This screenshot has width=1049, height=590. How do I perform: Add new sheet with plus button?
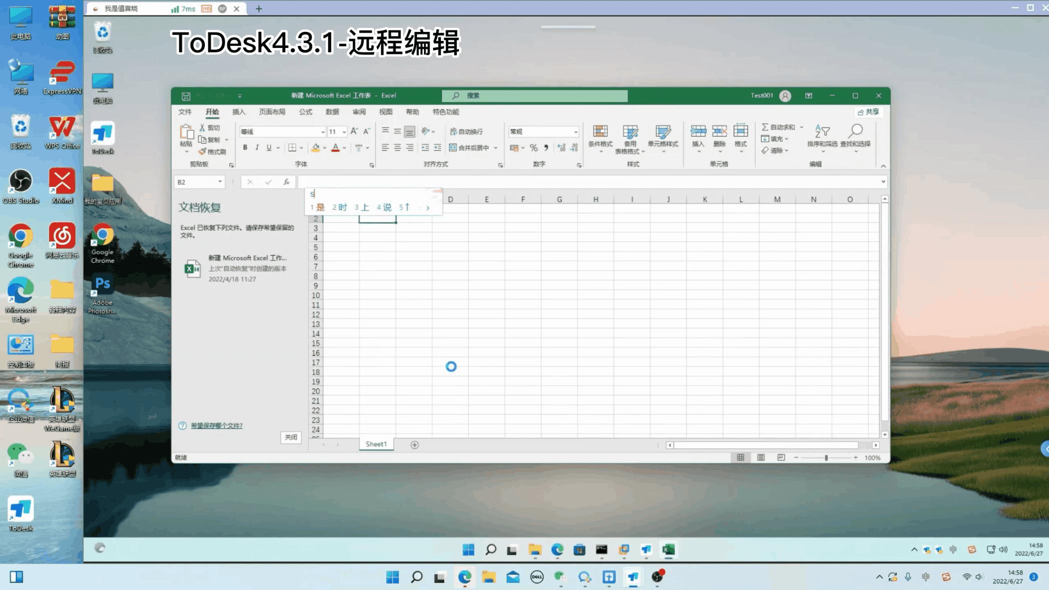coord(415,445)
